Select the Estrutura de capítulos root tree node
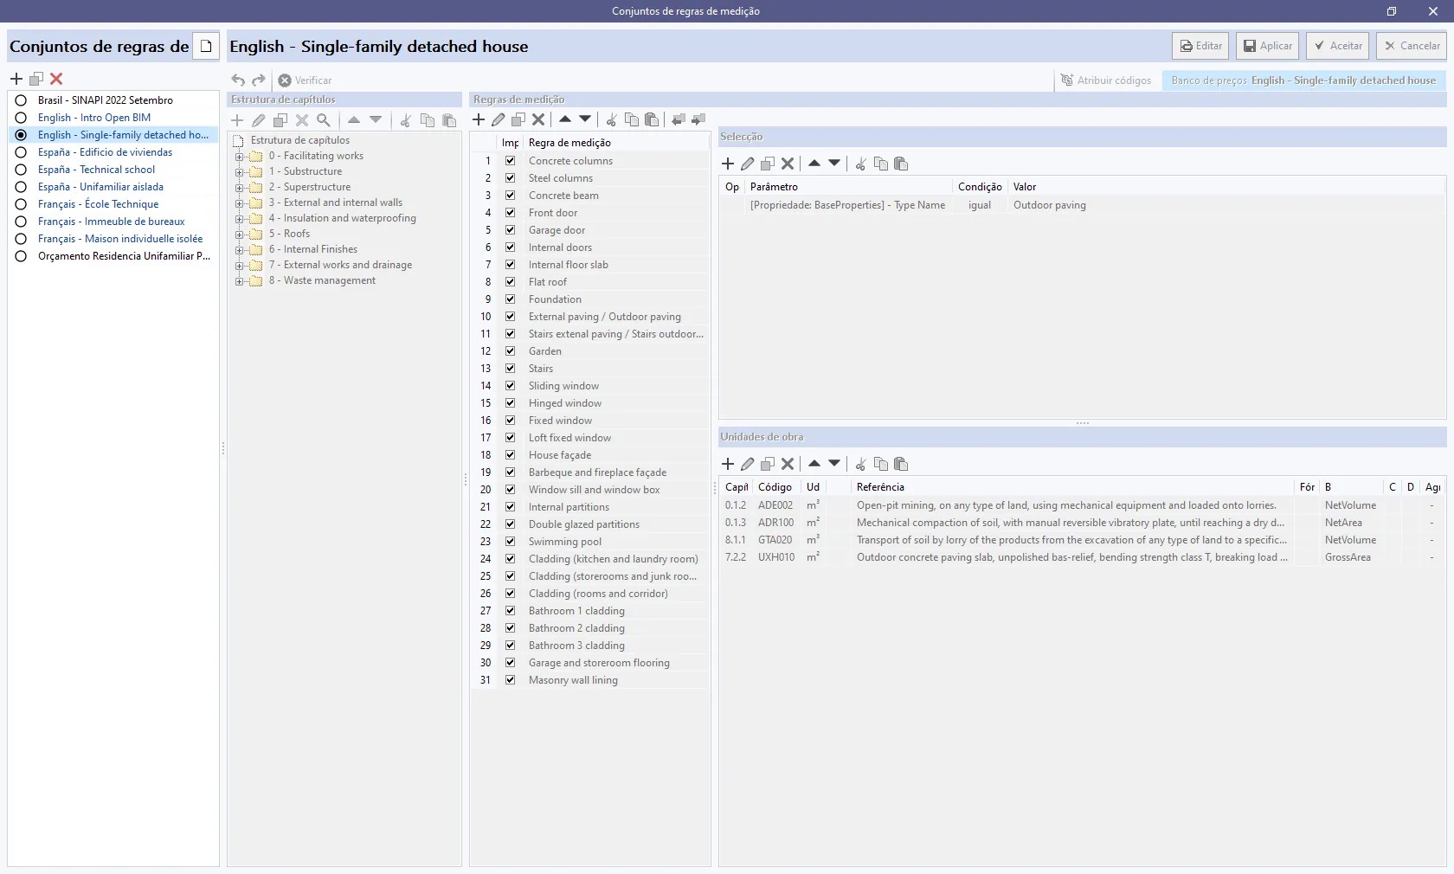This screenshot has height=874, width=1454. [299, 140]
